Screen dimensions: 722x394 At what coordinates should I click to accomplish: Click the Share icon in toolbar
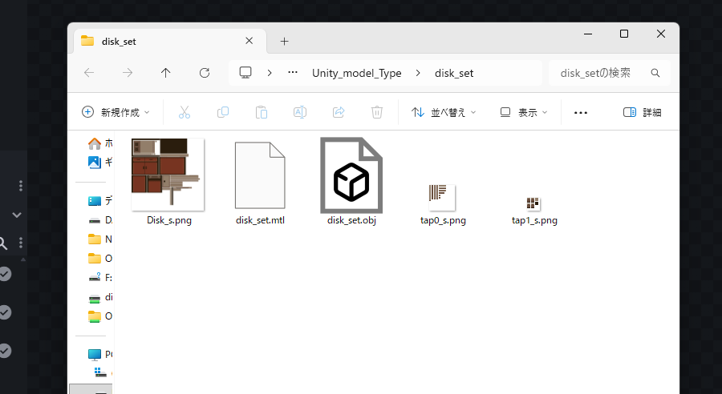point(339,113)
